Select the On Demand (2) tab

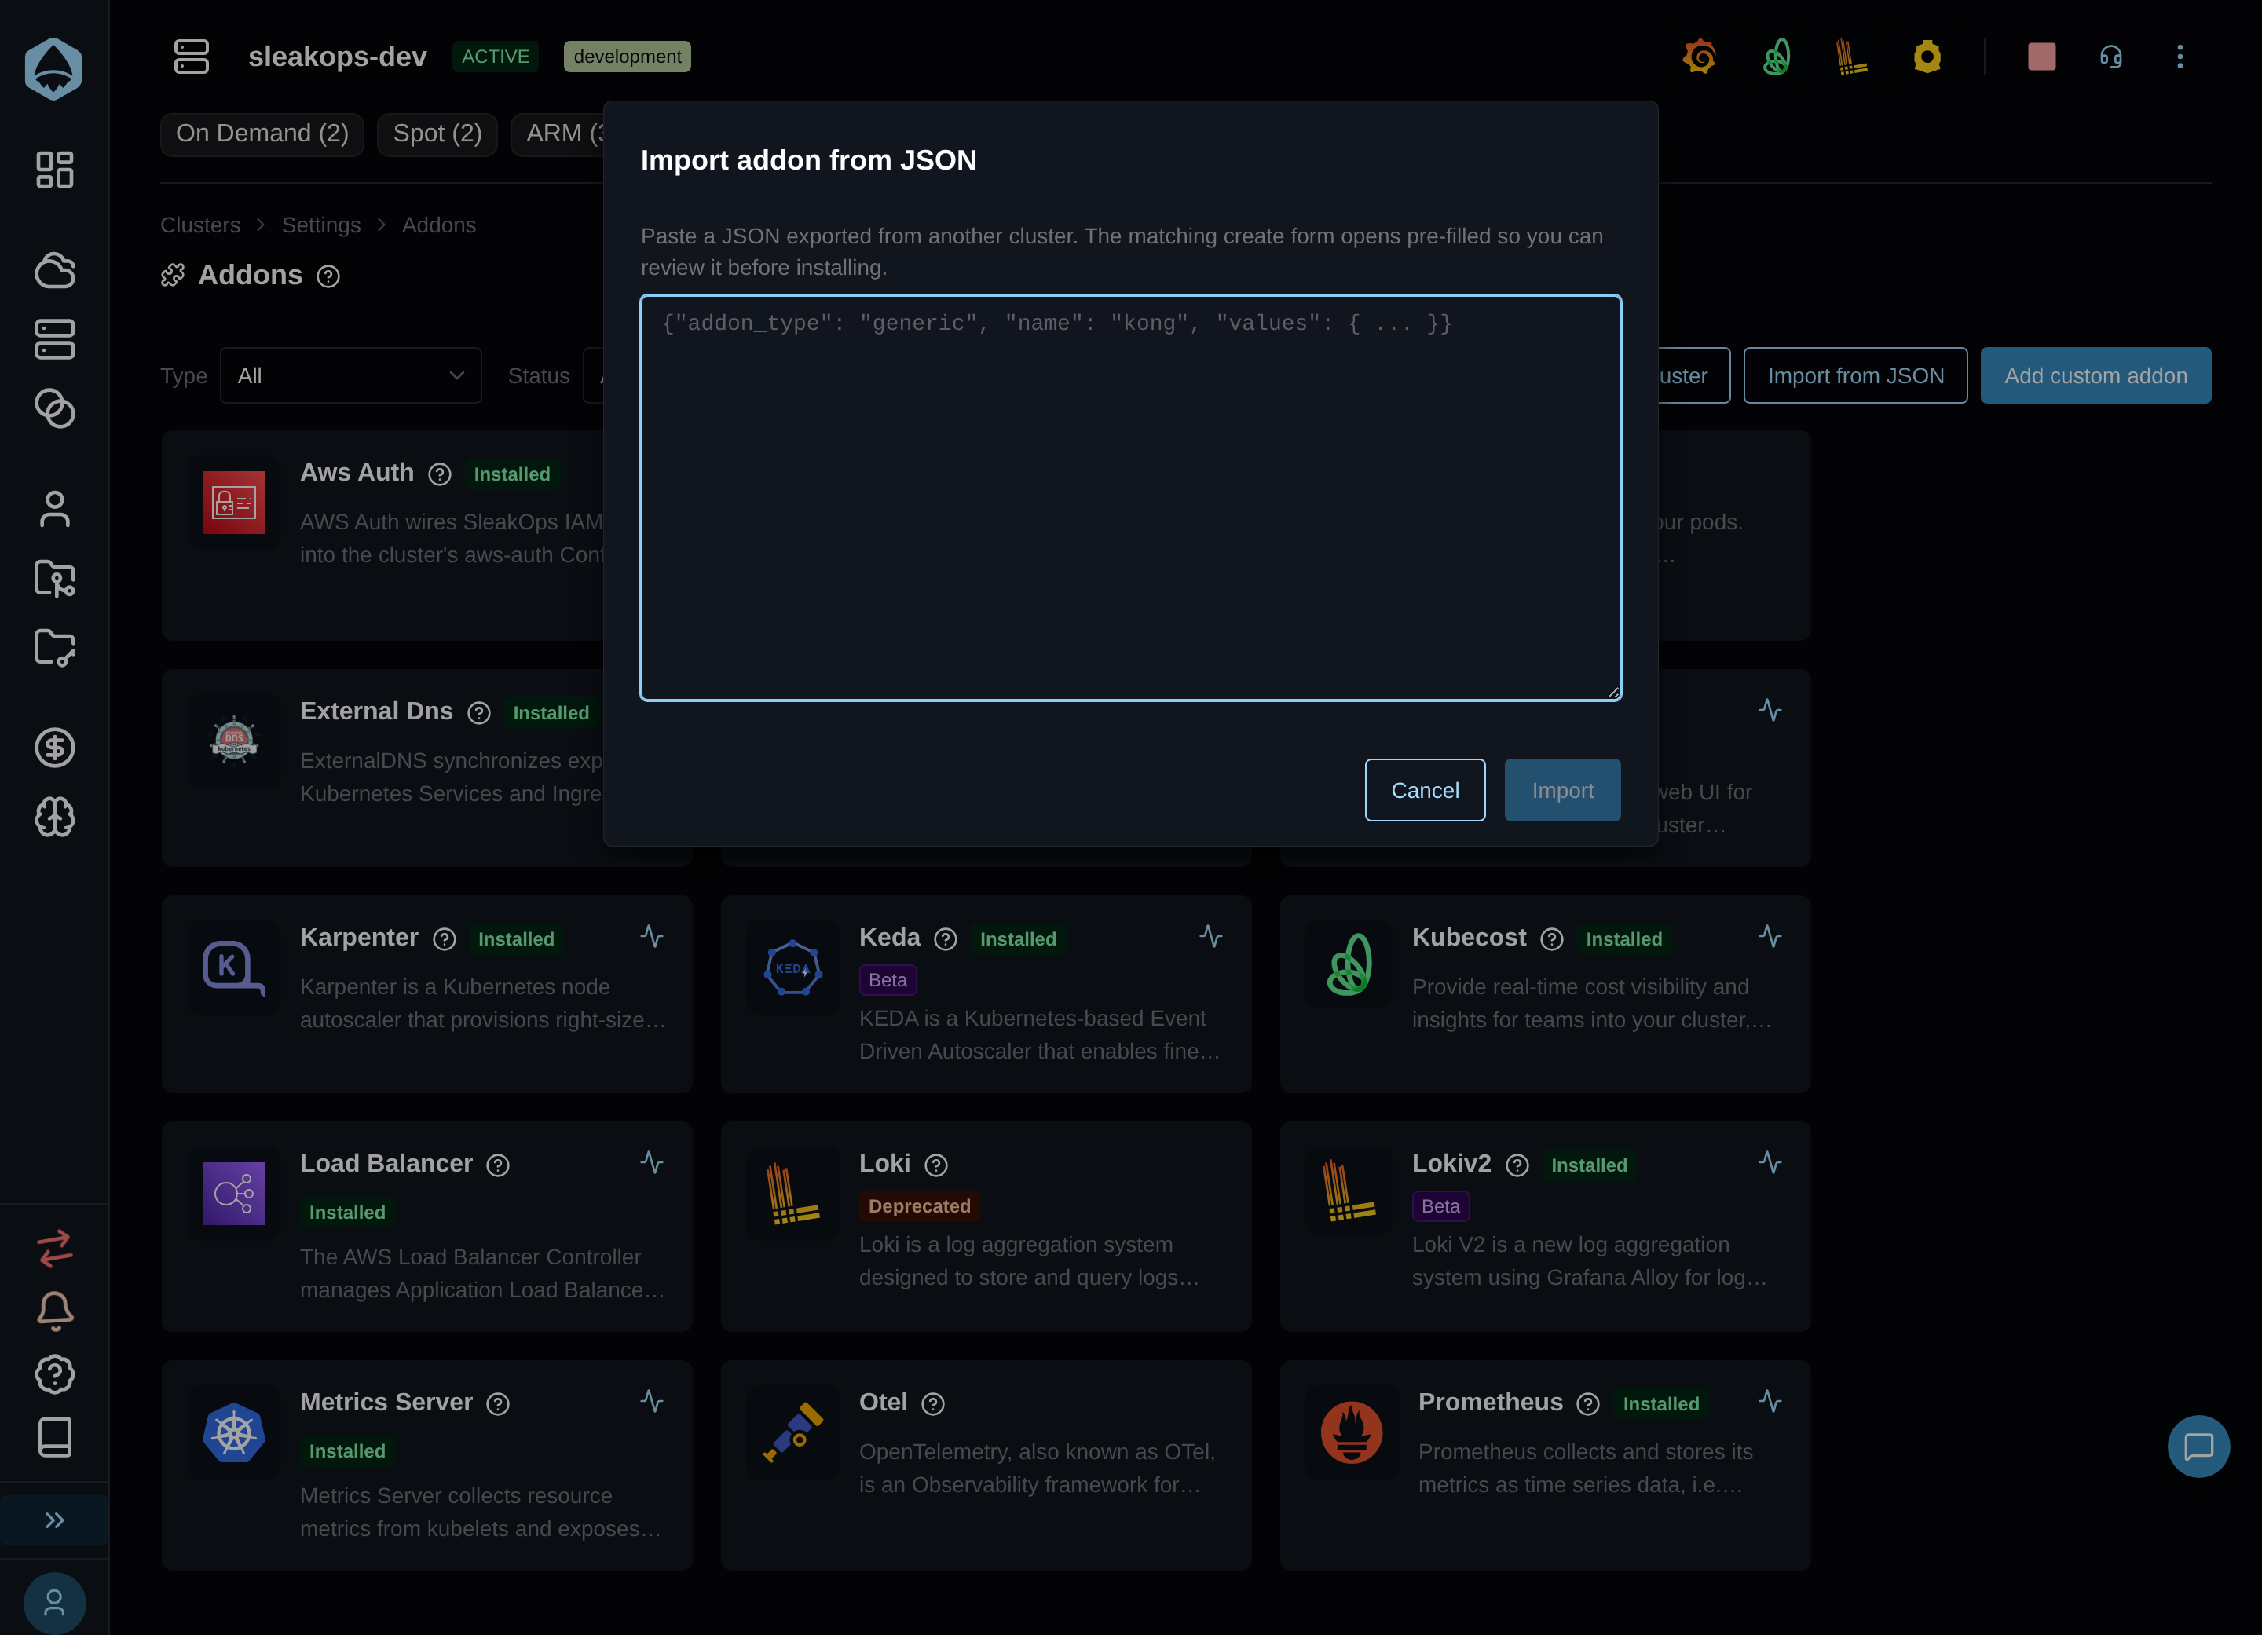click(x=262, y=134)
